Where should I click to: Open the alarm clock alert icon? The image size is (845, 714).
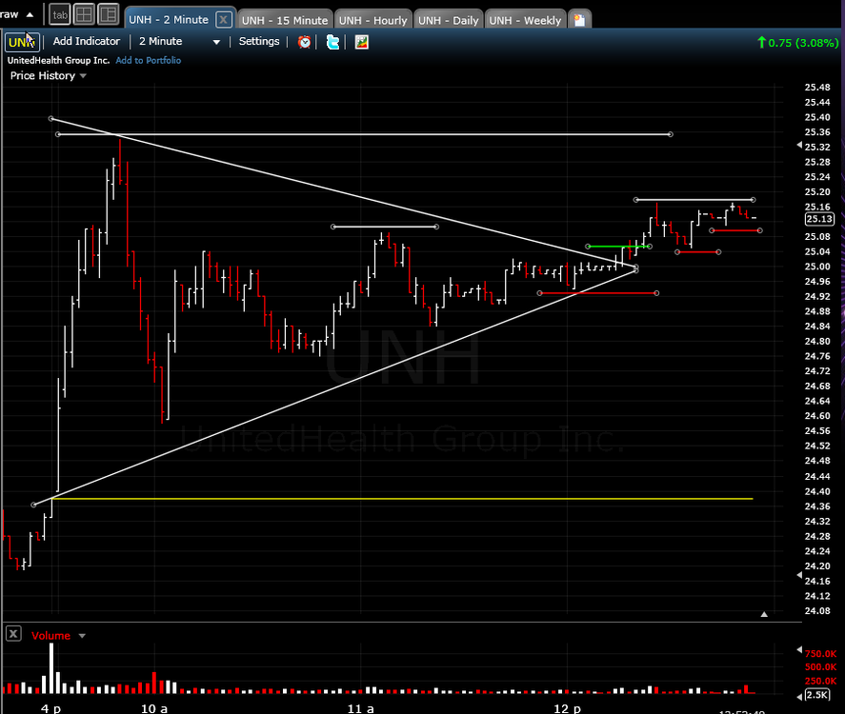click(305, 42)
